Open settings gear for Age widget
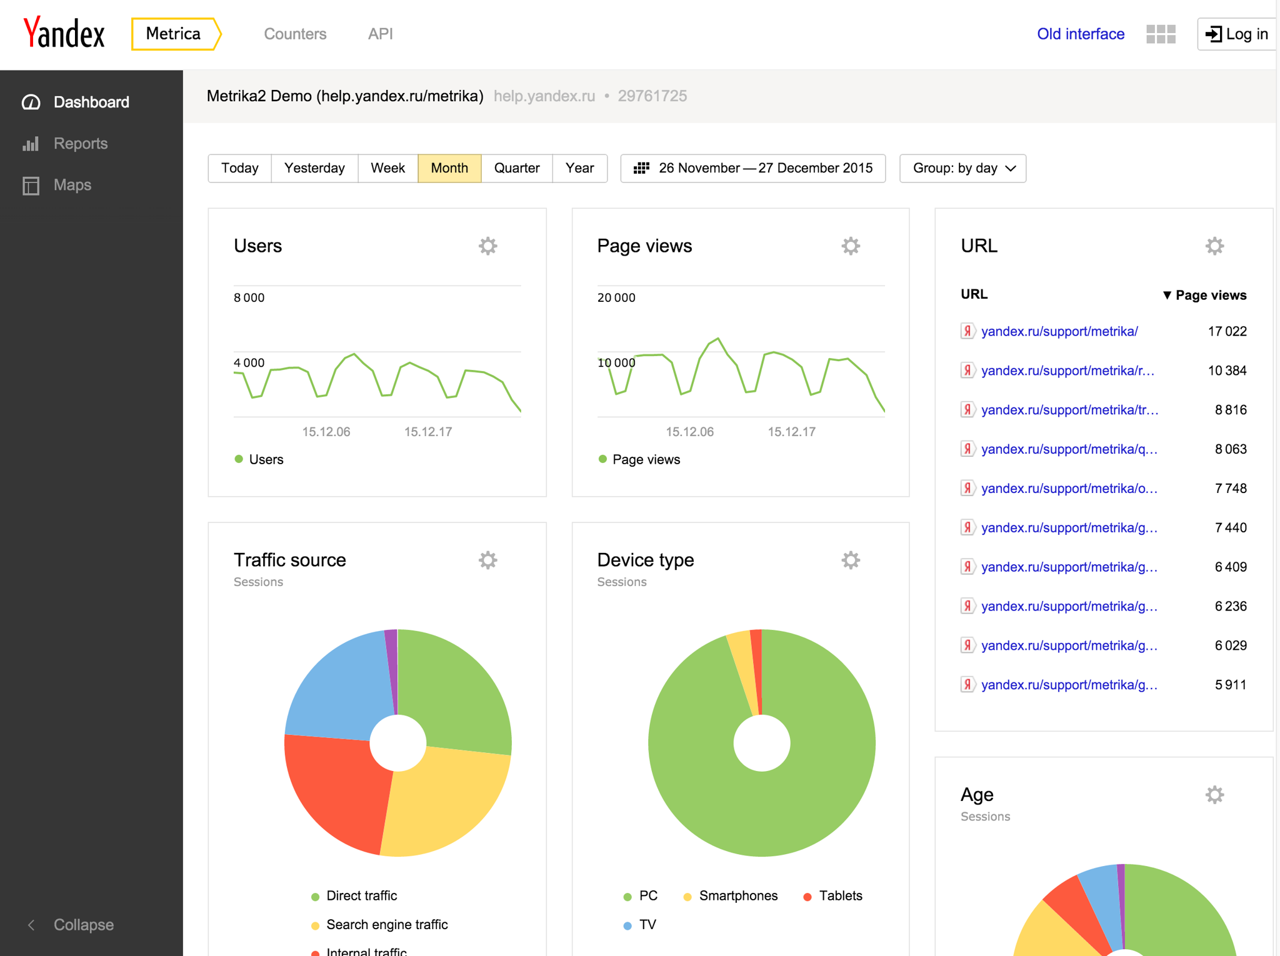Screen dimensions: 1280x956 pos(1214,795)
